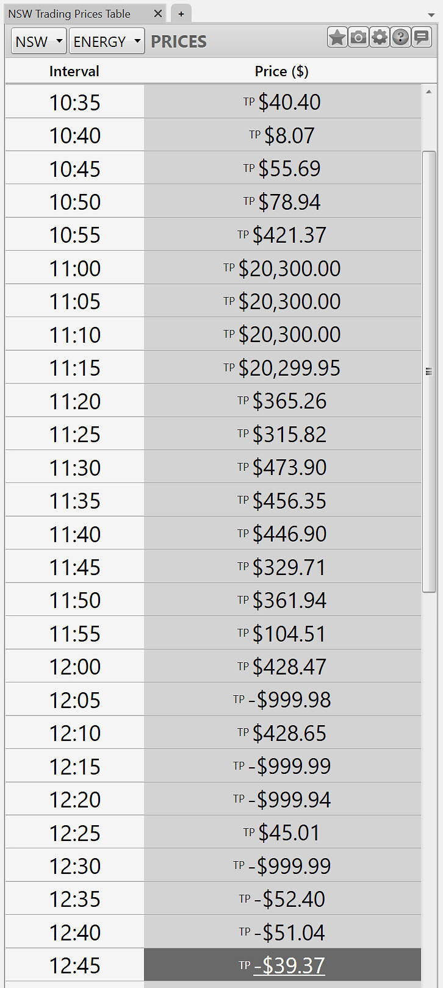
Task: Click the star favourite icon
Action: tap(337, 38)
